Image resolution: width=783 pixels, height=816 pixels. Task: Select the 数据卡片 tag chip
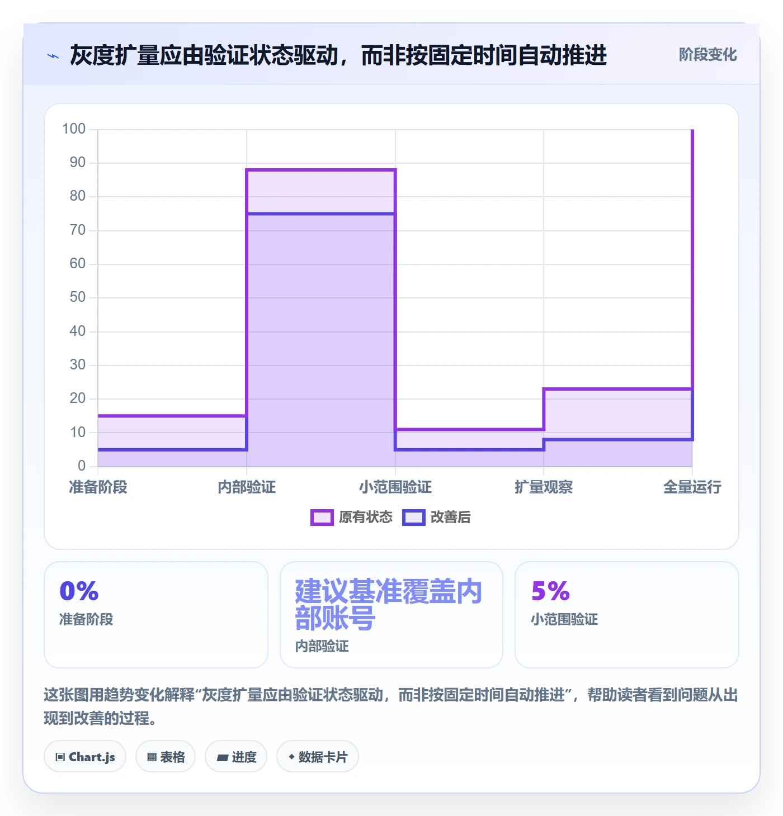[x=318, y=757]
